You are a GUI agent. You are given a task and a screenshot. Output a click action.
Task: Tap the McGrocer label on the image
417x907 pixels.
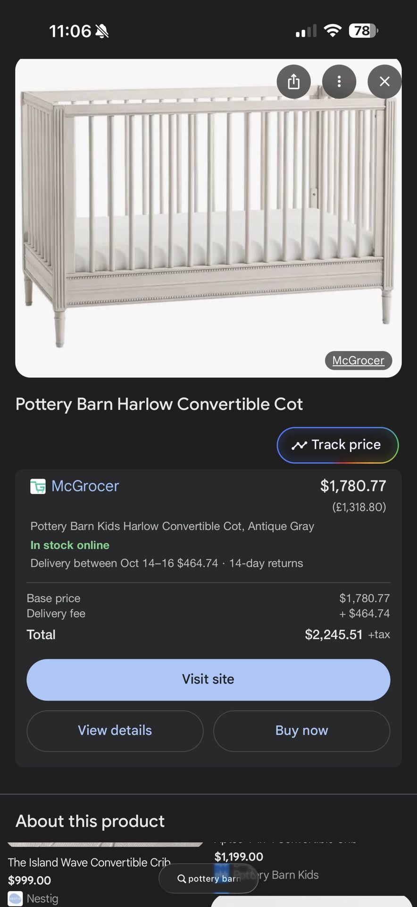pyautogui.click(x=358, y=360)
